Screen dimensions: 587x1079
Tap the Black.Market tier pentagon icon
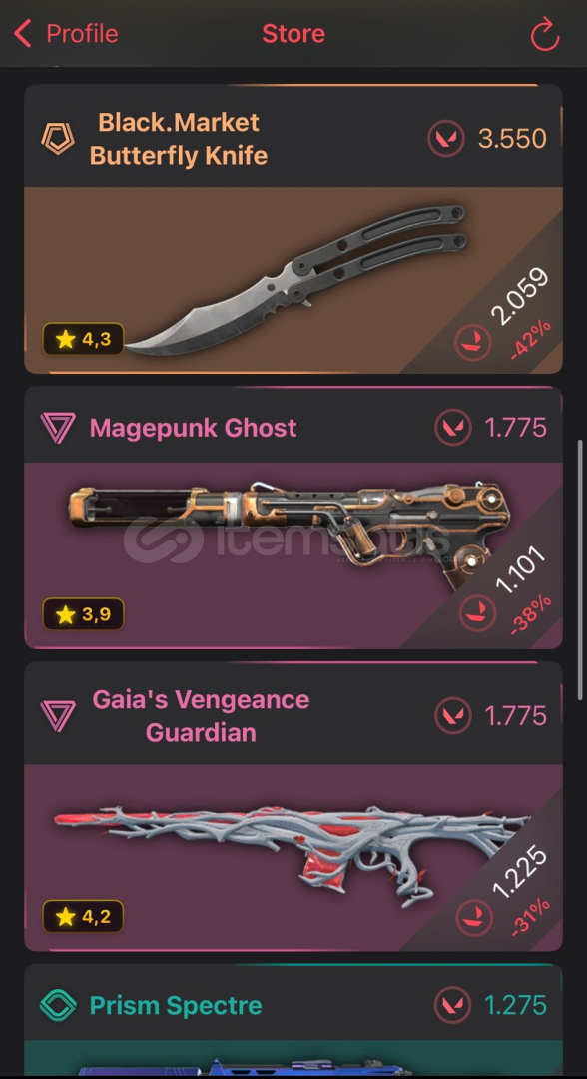pyautogui.click(x=58, y=138)
